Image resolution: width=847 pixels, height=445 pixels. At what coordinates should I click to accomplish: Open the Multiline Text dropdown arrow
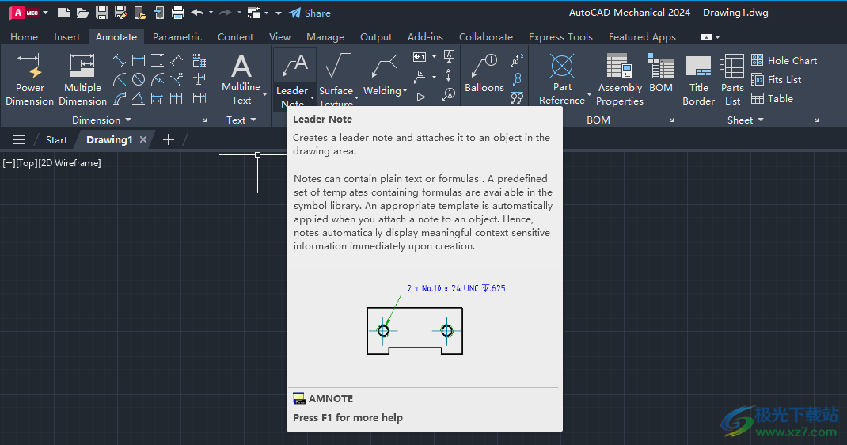point(264,94)
